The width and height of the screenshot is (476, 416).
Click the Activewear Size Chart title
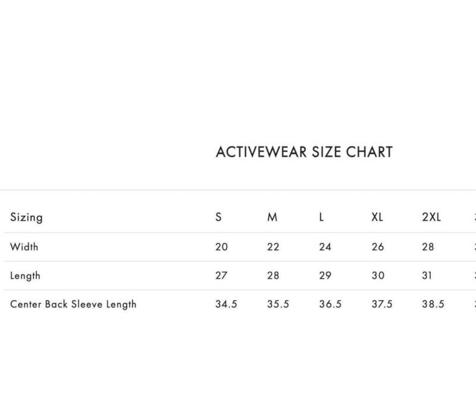(304, 152)
